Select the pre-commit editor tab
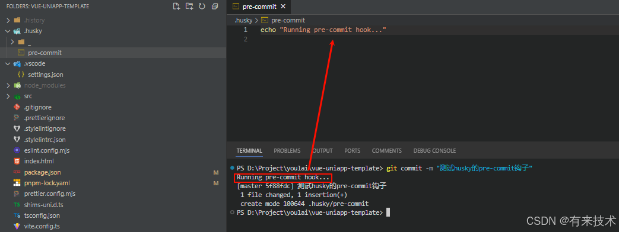 [259, 7]
